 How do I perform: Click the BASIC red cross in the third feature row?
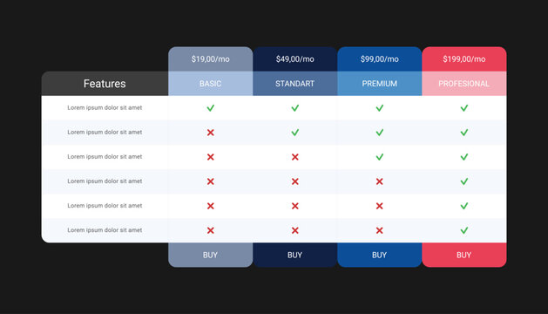[210, 157]
